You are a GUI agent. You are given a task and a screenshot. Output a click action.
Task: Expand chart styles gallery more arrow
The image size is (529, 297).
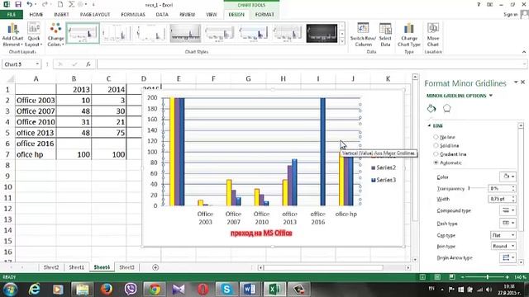(x=342, y=41)
